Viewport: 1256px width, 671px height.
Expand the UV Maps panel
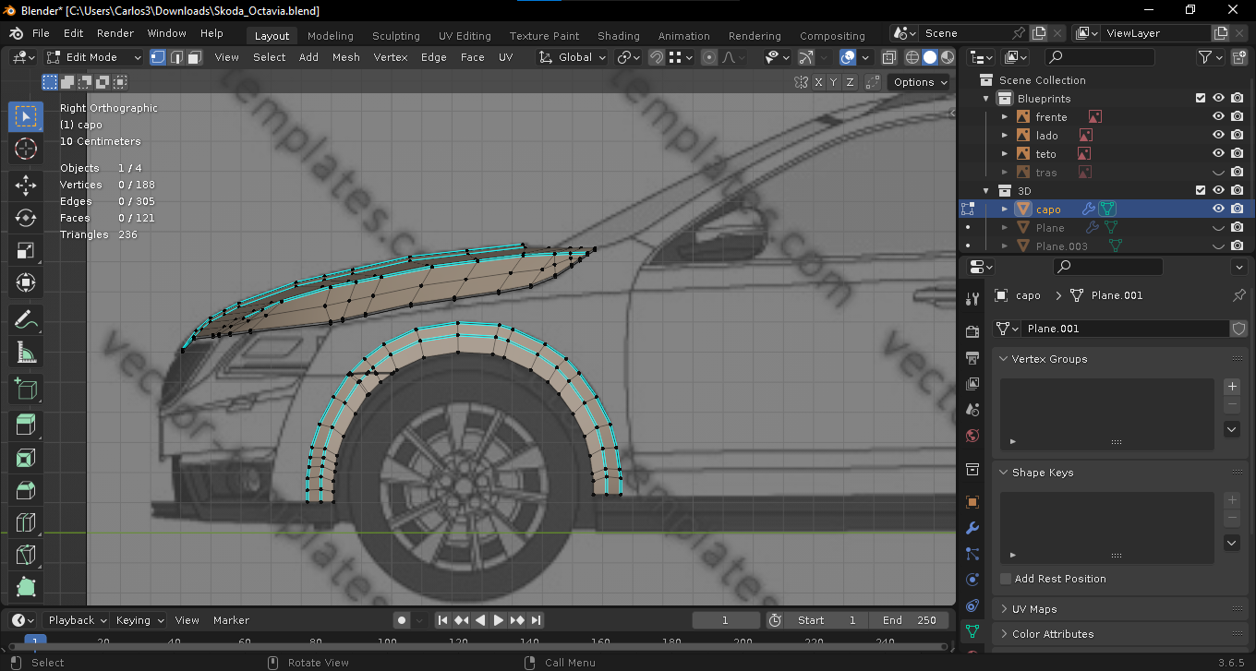coord(1004,609)
